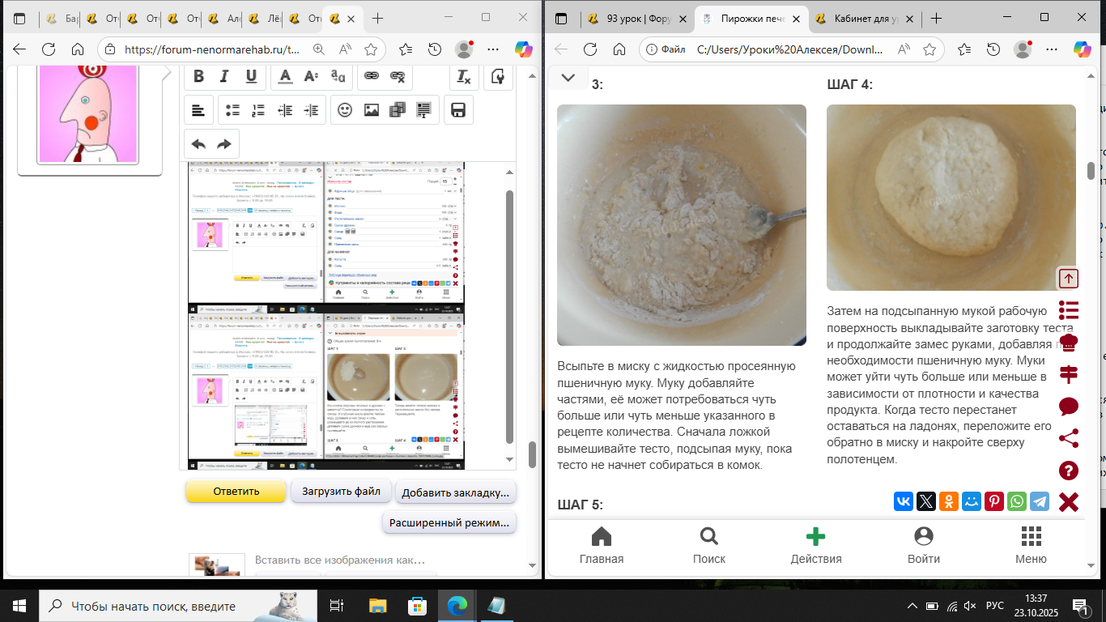Expand the chevron above step 3
The height and width of the screenshot is (622, 1106).
tap(568, 78)
